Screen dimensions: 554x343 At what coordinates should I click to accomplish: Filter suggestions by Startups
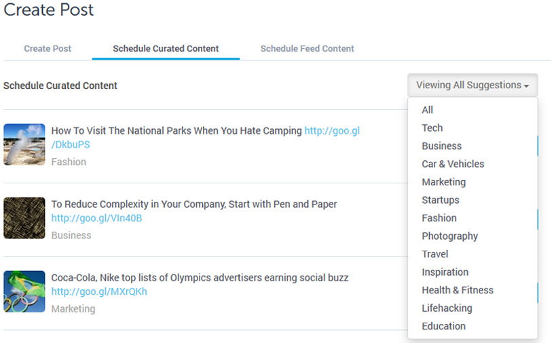pyautogui.click(x=440, y=200)
